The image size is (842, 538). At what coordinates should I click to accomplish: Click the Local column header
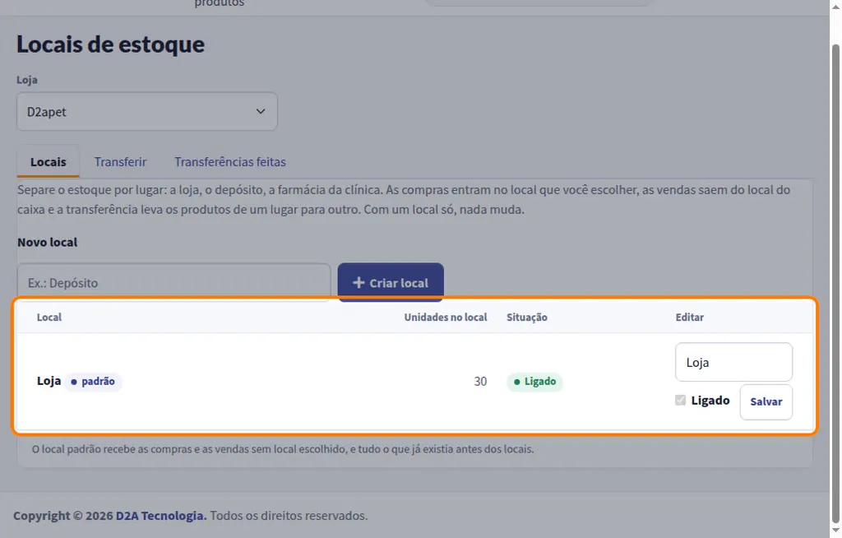[49, 317]
